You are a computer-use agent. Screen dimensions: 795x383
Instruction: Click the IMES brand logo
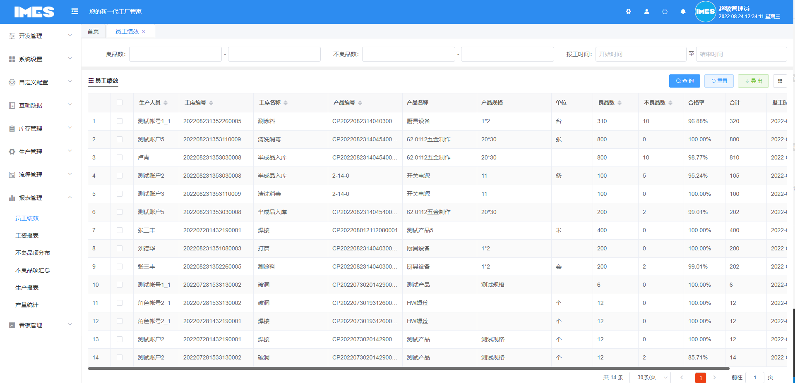[34, 12]
